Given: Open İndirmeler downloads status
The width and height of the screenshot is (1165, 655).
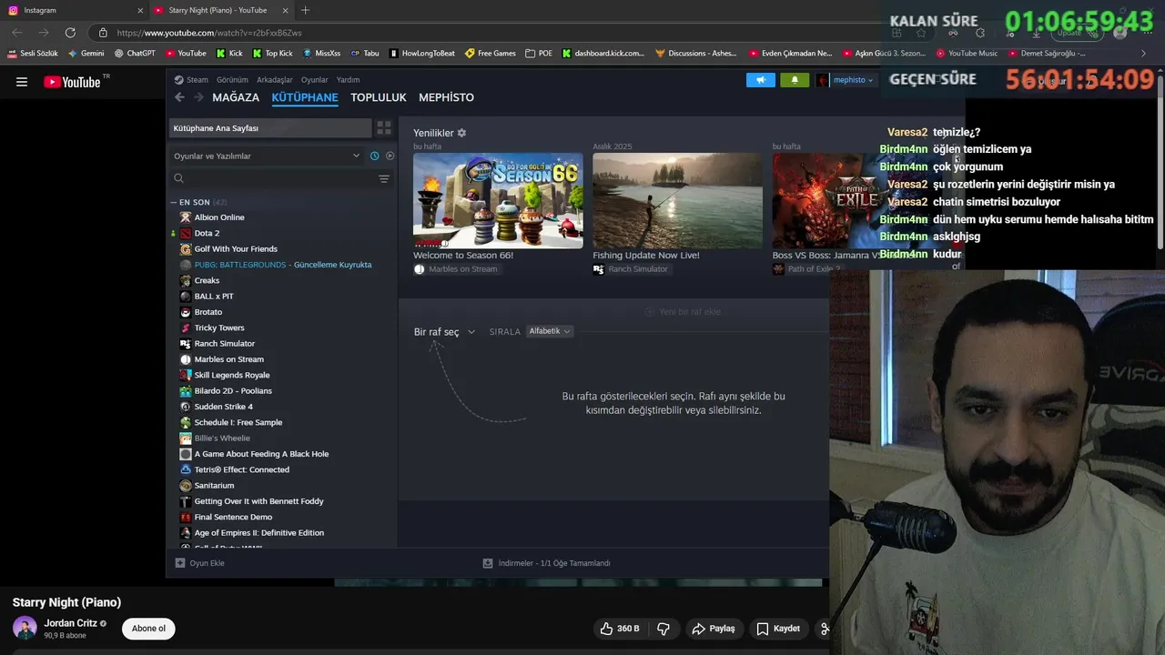Looking at the screenshot, I should pos(547,563).
